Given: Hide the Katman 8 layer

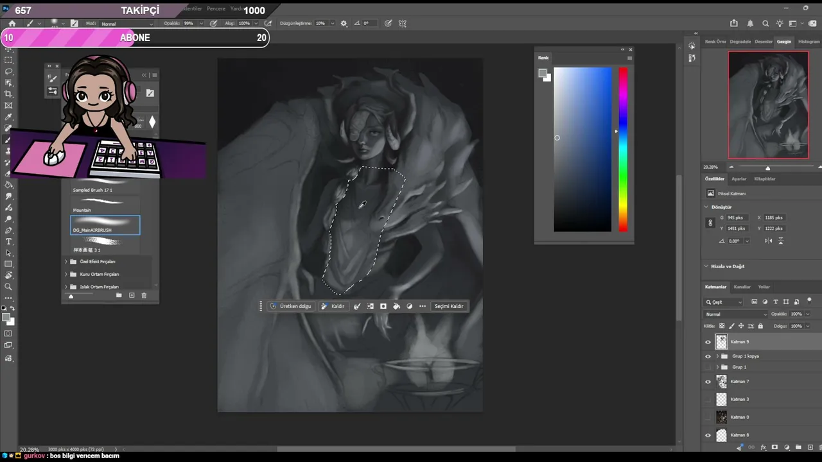Looking at the screenshot, I should [708, 435].
